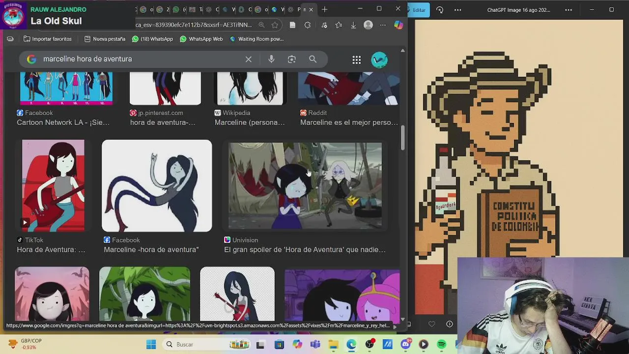Screen dimensions: 629x354
Task: Open a new browser tab
Action: pyautogui.click(x=325, y=9)
